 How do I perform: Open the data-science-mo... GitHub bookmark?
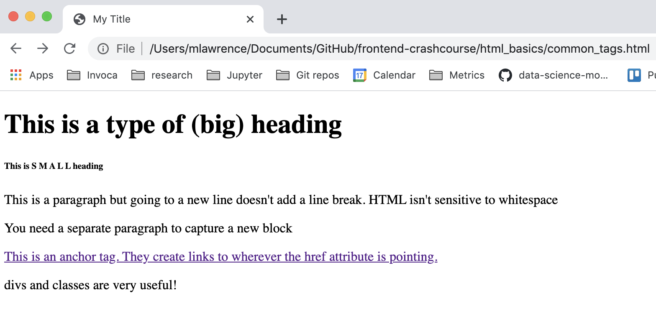553,75
